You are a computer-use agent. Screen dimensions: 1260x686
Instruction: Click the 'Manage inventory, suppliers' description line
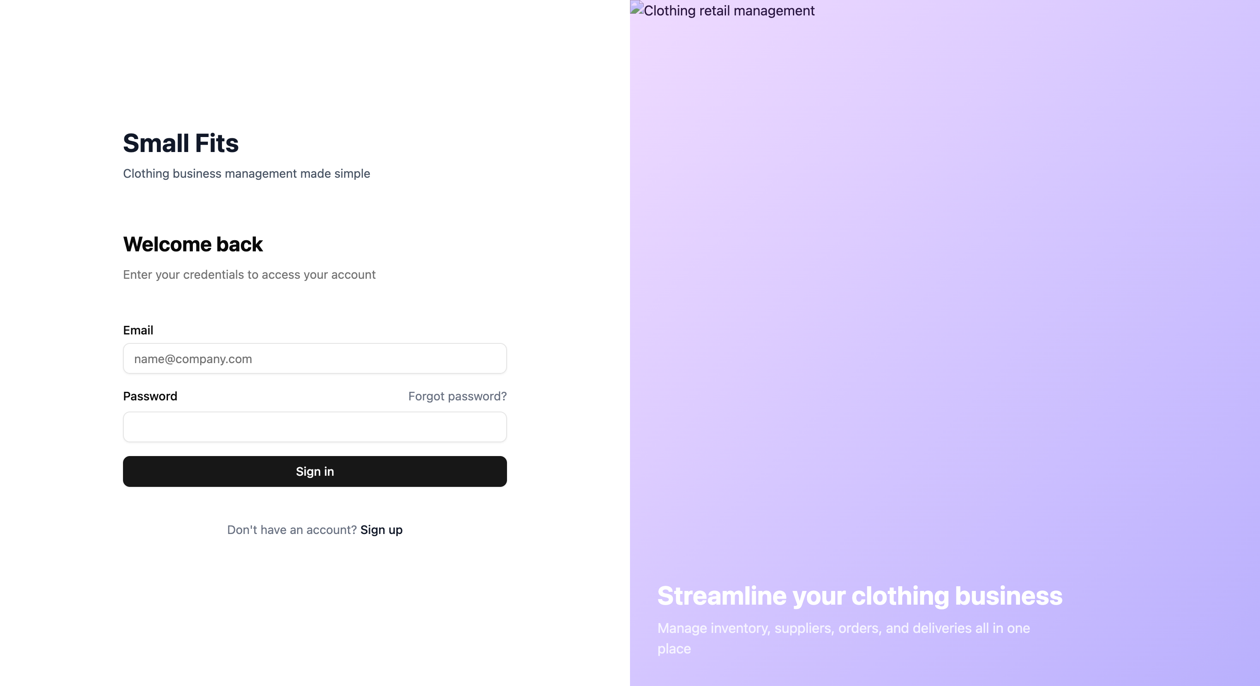(x=843, y=628)
